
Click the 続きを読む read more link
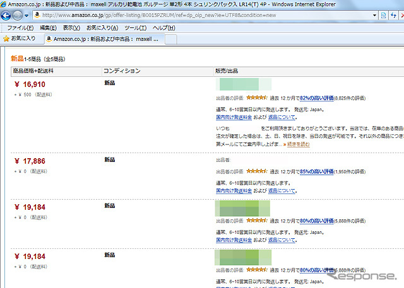299,144
